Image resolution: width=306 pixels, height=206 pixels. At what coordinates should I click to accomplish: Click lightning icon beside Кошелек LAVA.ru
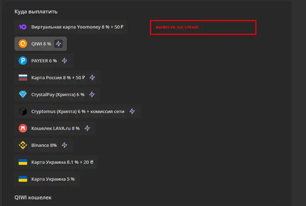pyautogui.click(x=87, y=128)
